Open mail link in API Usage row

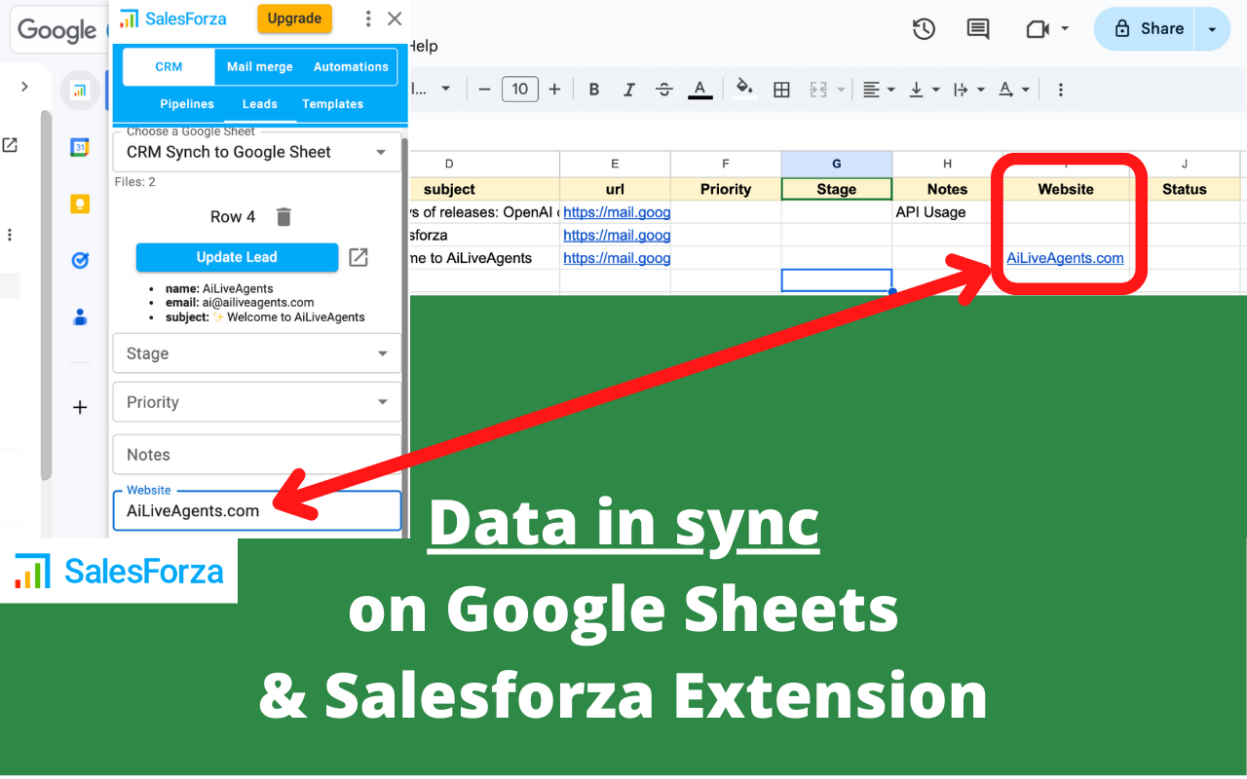(x=617, y=212)
